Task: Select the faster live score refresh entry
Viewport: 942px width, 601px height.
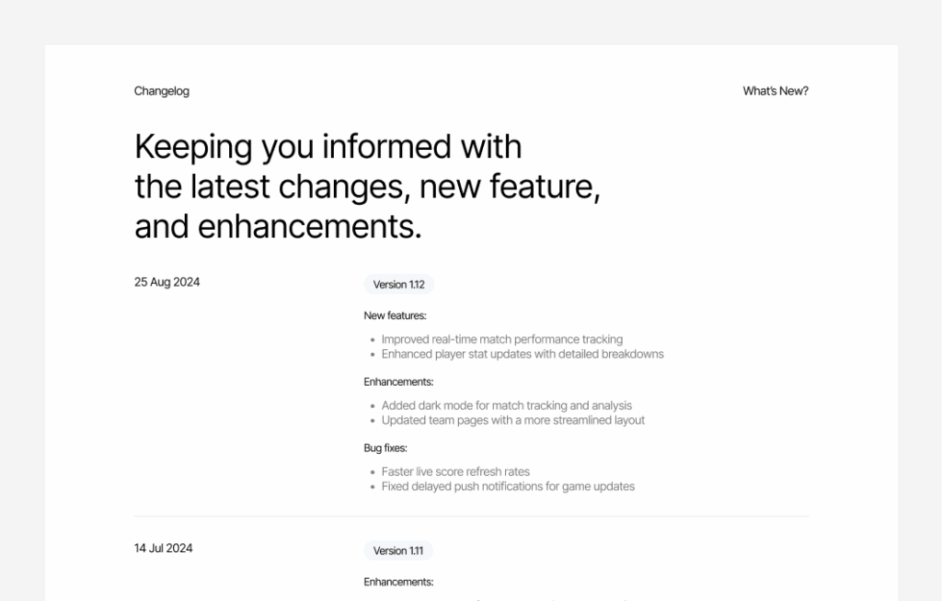Action: (x=455, y=471)
